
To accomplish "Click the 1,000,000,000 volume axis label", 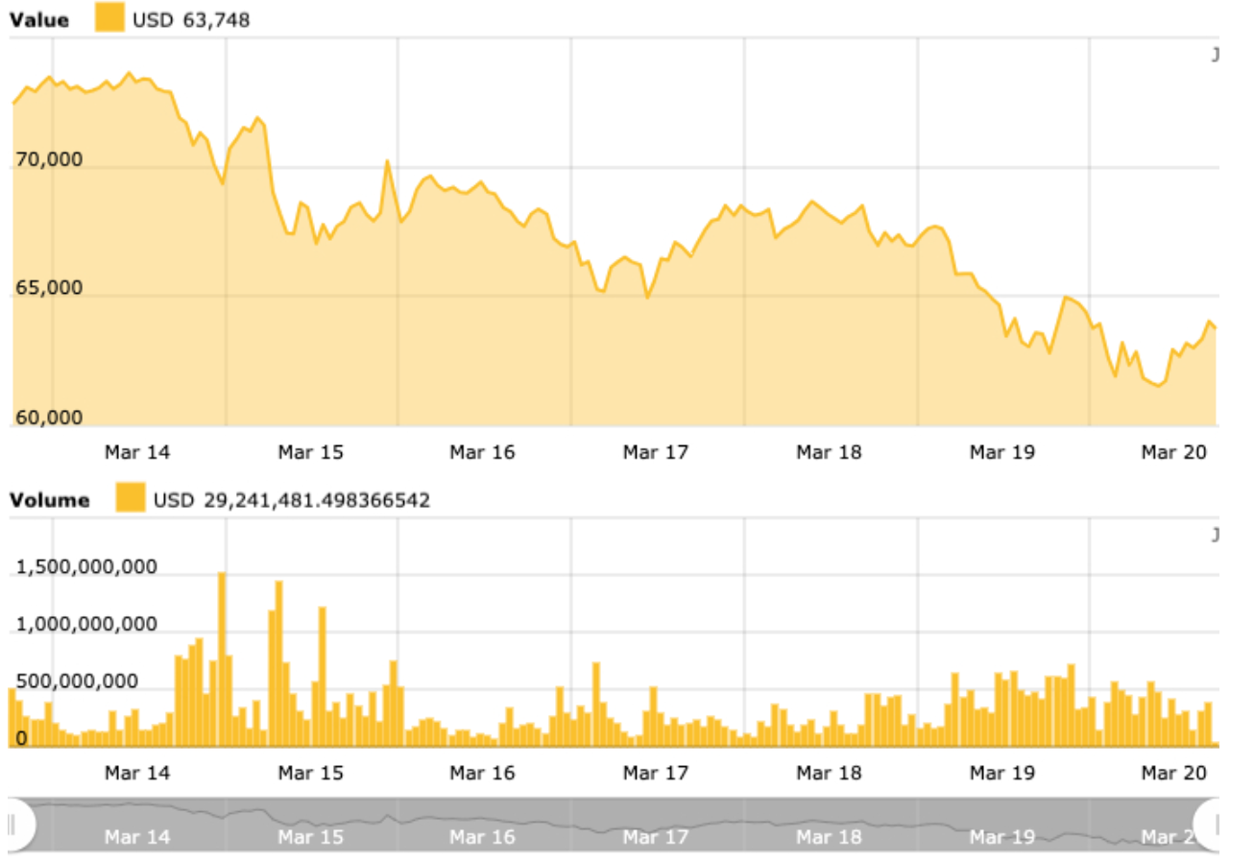I will click(x=87, y=625).
